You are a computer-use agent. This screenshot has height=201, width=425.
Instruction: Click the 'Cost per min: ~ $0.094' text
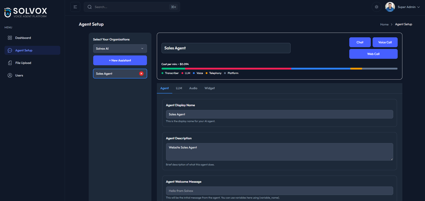click(x=175, y=64)
